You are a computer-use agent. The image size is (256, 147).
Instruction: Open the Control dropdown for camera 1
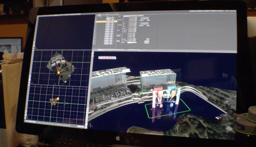click(108, 18)
